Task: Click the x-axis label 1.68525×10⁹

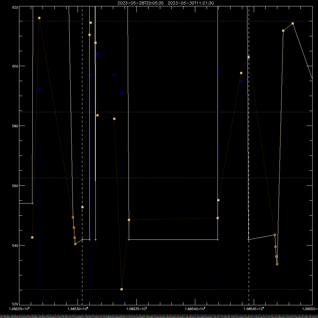Action: pos(19,309)
